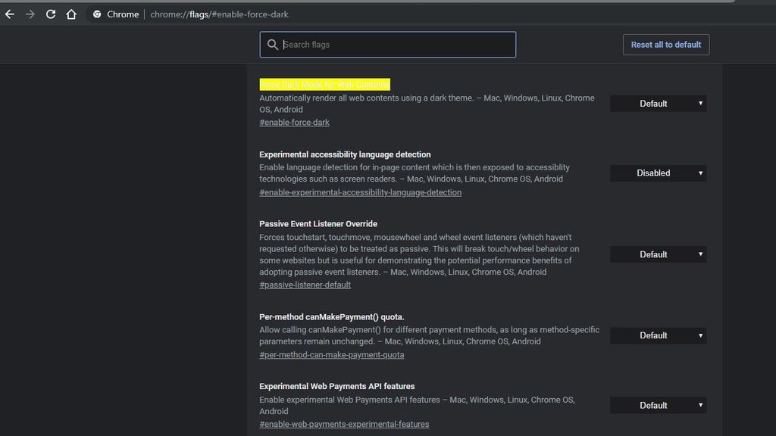Click the address bar showing chrome://flags

coord(220,14)
